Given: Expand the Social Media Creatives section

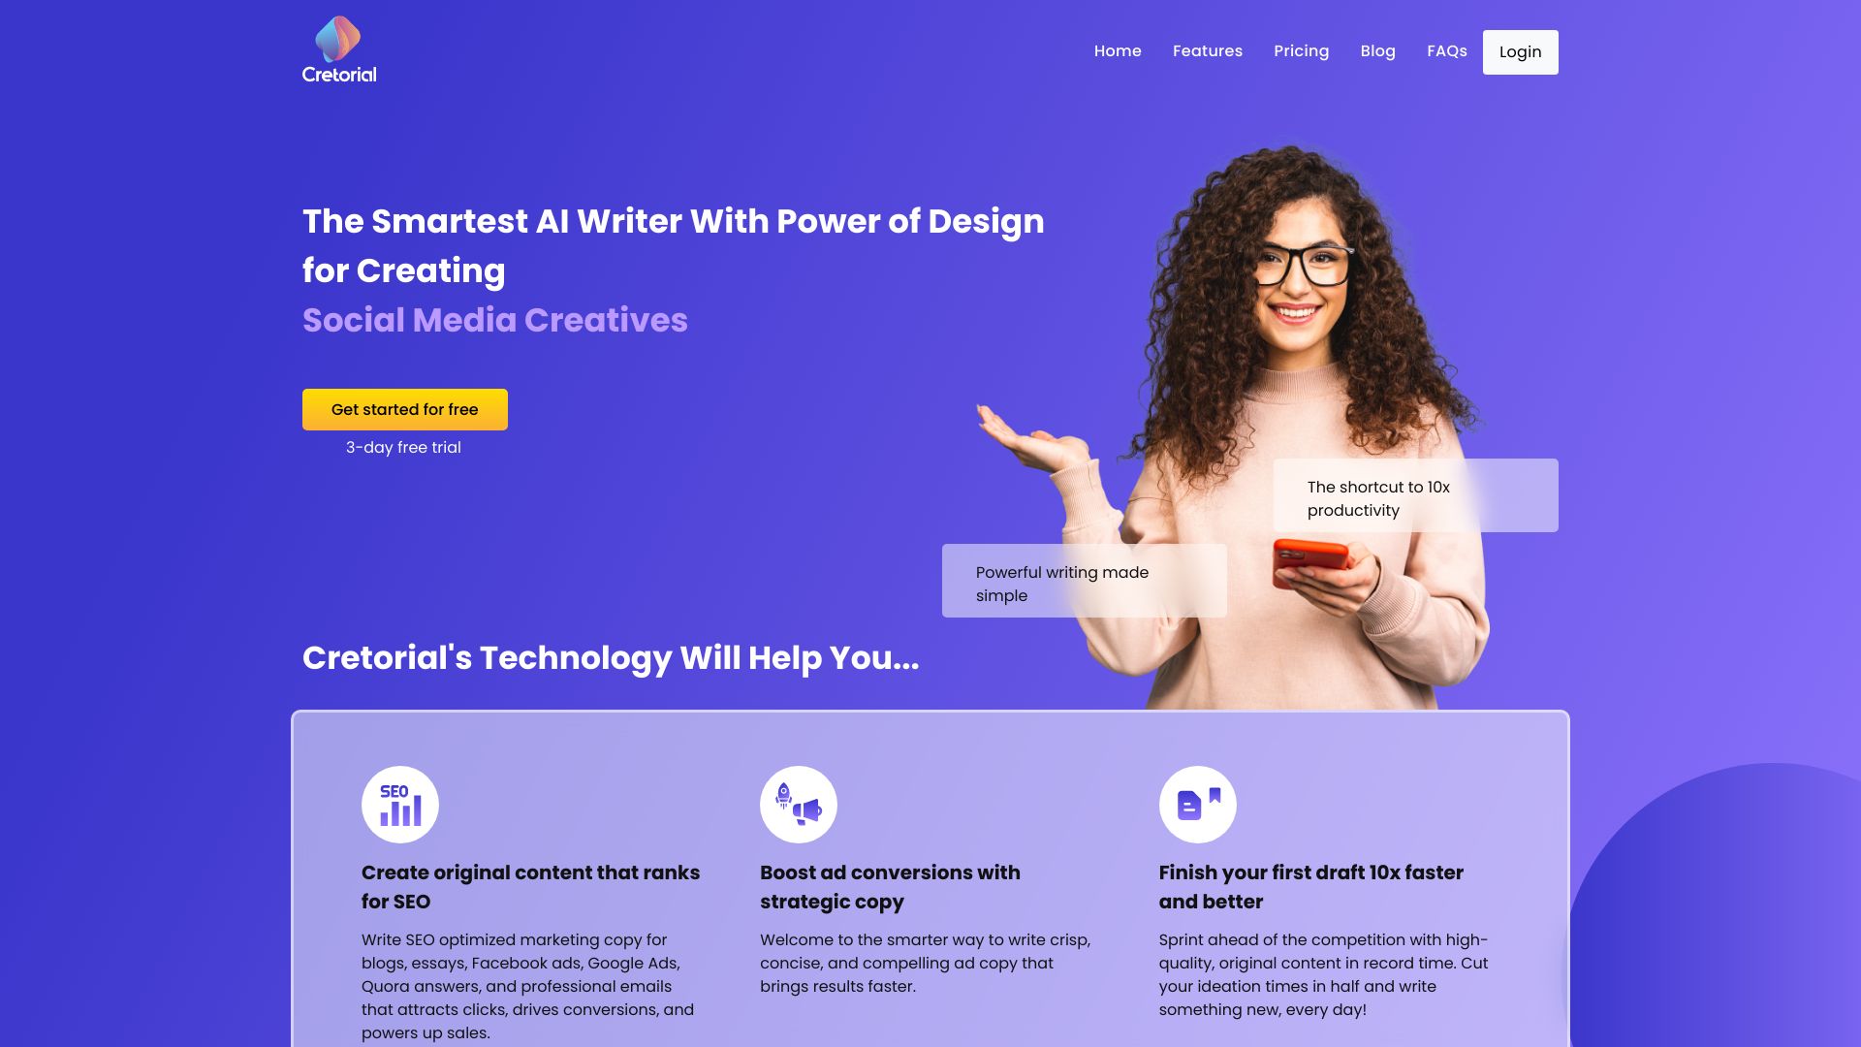Looking at the screenshot, I should [x=494, y=318].
